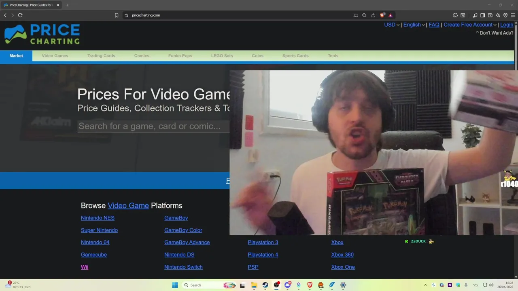Click the Login link
The image size is (518, 291).
[507, 25]
